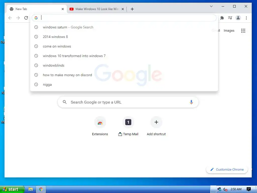
Task: Choose suggestion 'windows saturn'
Action: pyautogui.click(x=124, y=27)
